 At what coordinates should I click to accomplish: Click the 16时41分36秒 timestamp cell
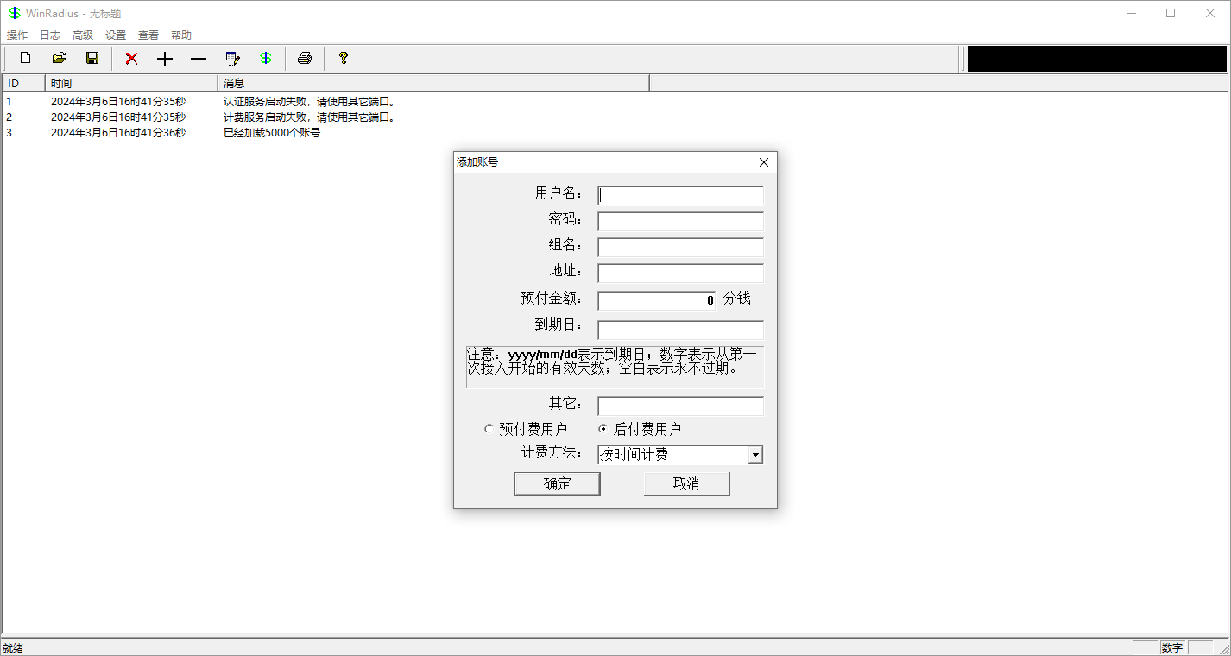[x=118, y=133]
